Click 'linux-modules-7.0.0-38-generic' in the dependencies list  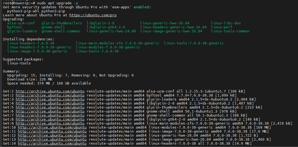[x=108, y=47]
